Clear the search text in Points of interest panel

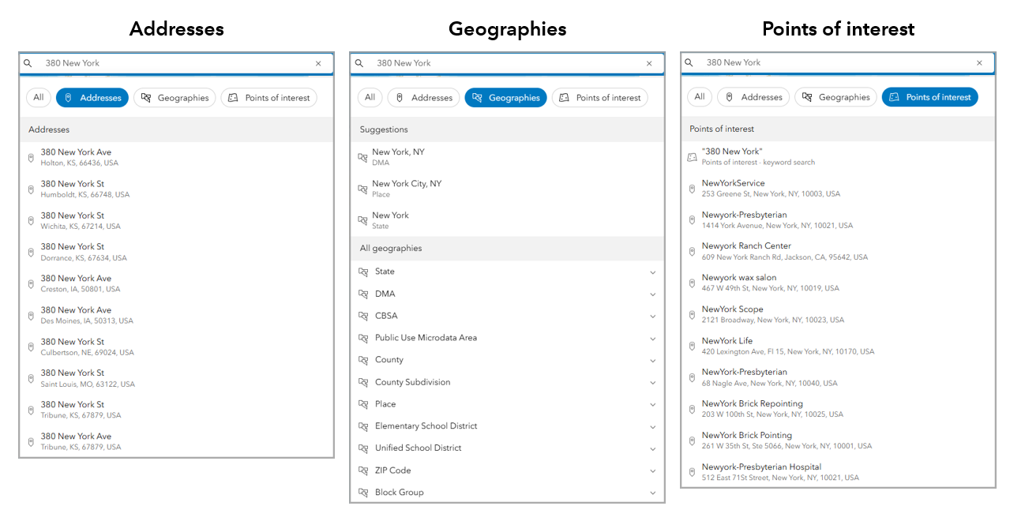(979, 62)
